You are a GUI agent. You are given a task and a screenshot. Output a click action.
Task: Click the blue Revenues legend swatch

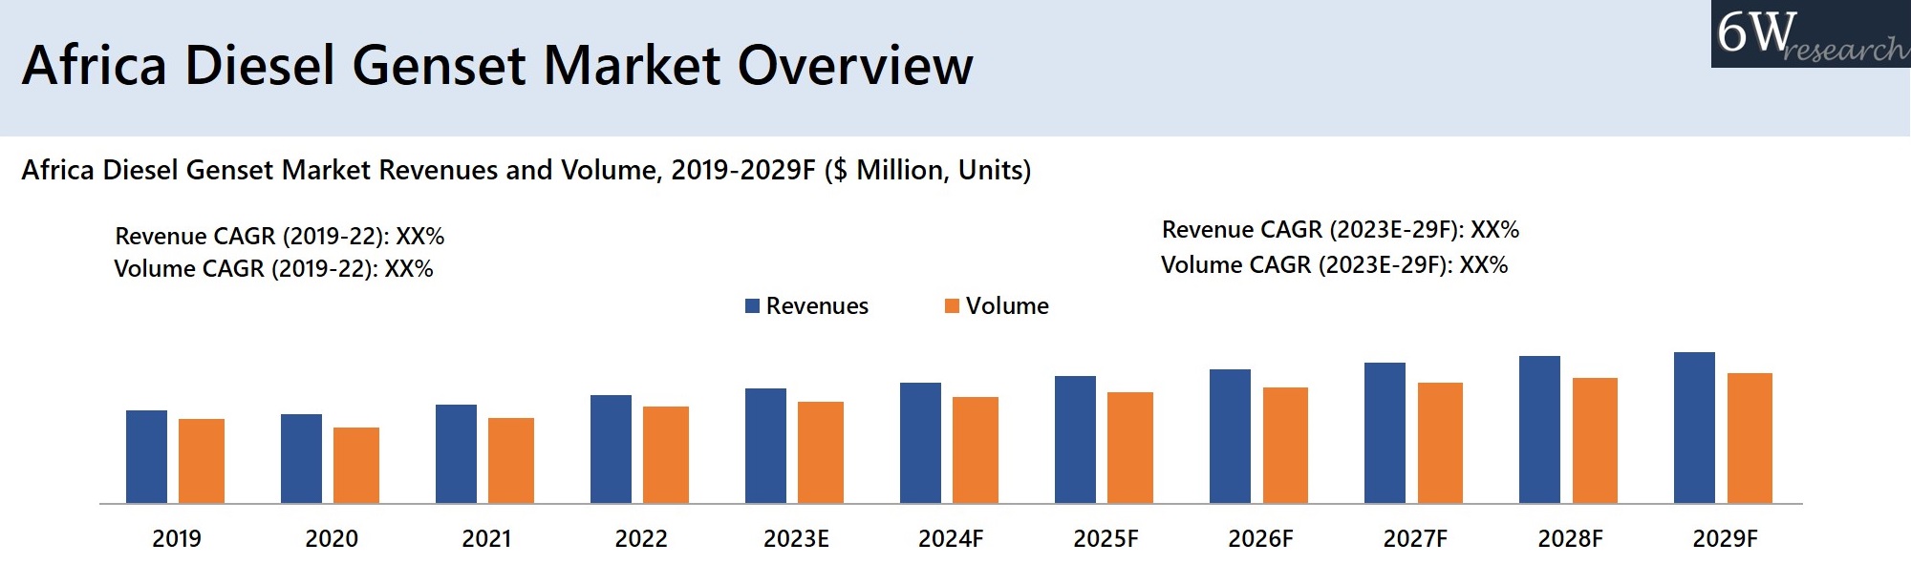tap(752, 305)
